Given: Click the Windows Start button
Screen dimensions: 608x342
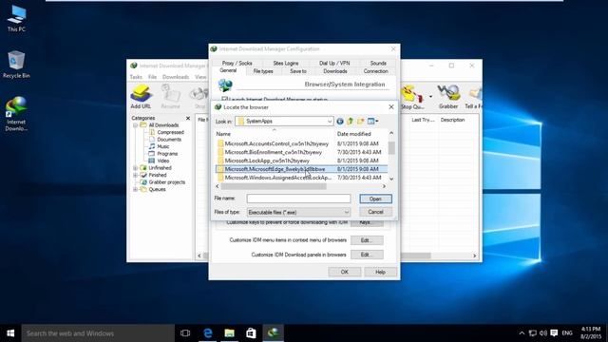Looking at the screenshot, I should tap(10, 333).
